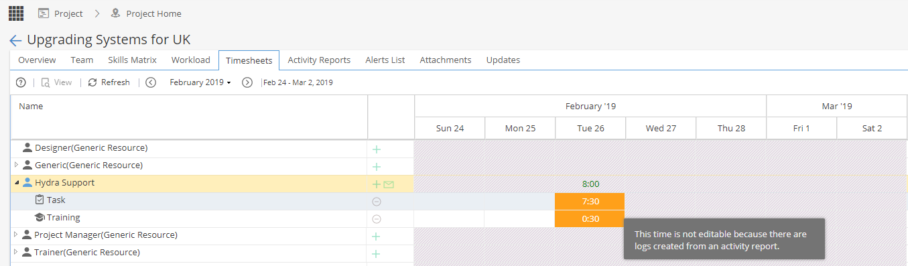Add time for Project Manager resource

pyautogui.click(x=377, y=237)
